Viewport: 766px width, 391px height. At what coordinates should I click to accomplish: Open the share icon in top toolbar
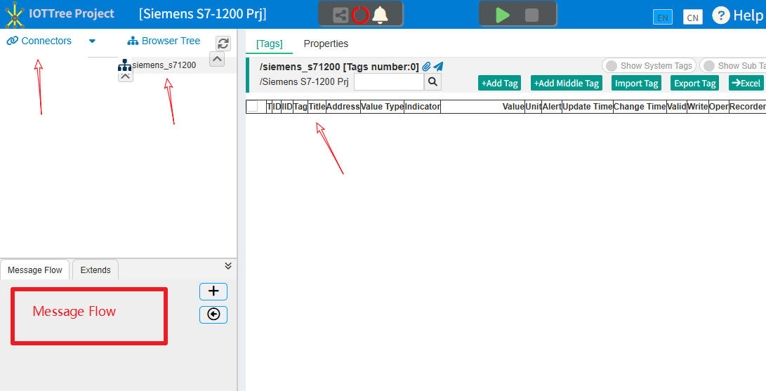pos(341,15)
